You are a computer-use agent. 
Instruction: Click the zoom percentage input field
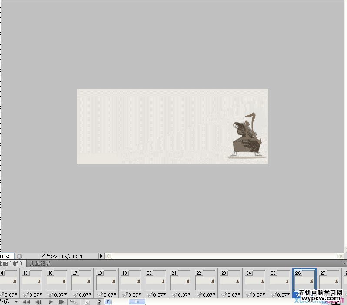click(7, 257)
